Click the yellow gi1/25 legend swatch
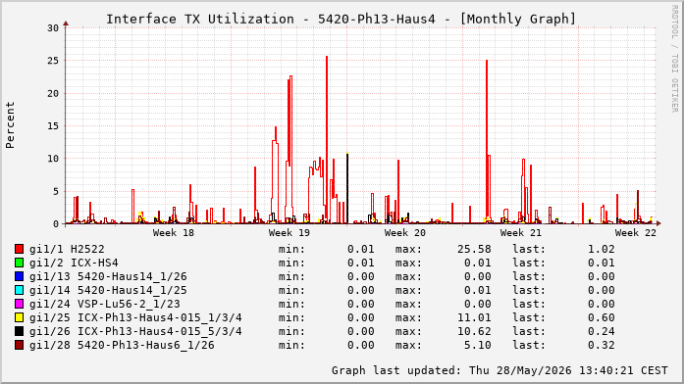 click(19, 317)
